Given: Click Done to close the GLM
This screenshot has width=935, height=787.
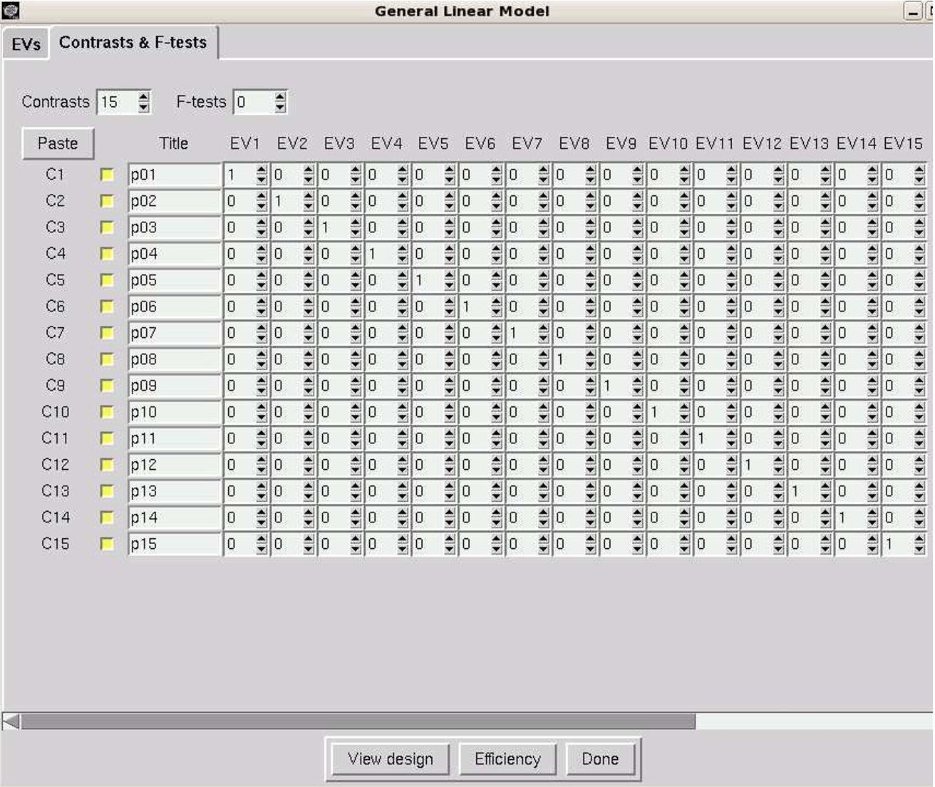Looking at the screenshot, I should (600, 759).
